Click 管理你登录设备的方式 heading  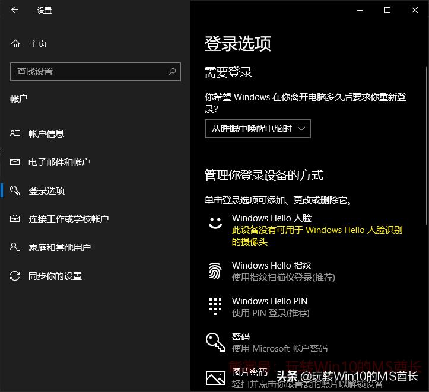click(x=264, y=175)
